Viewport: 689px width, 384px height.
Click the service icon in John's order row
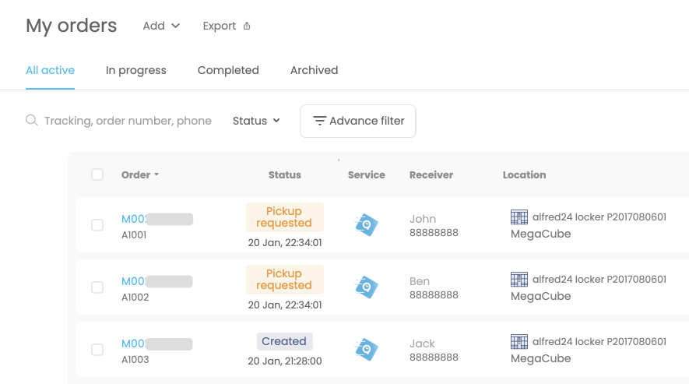point(366,225)
